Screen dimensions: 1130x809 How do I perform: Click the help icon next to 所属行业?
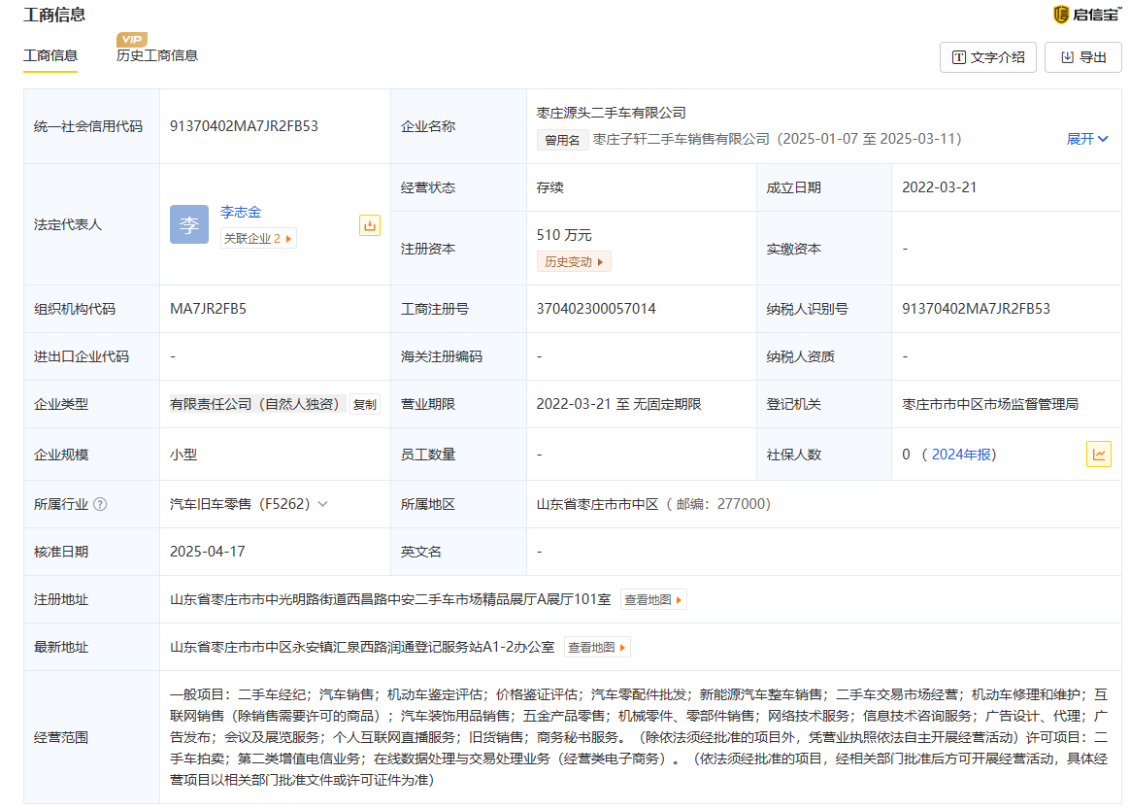pos(100,504)
